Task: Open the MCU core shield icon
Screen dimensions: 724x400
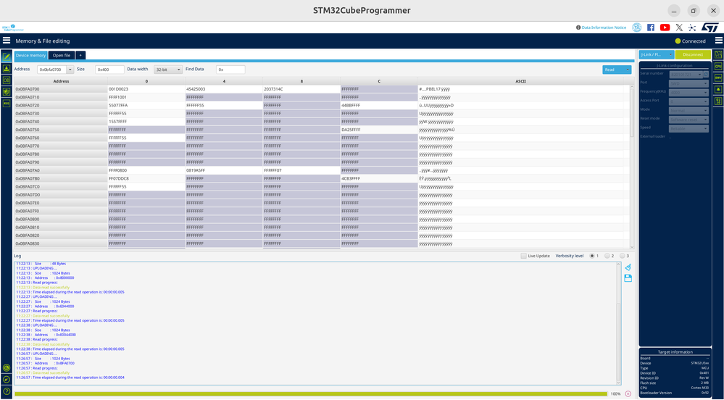Action: 7,92
